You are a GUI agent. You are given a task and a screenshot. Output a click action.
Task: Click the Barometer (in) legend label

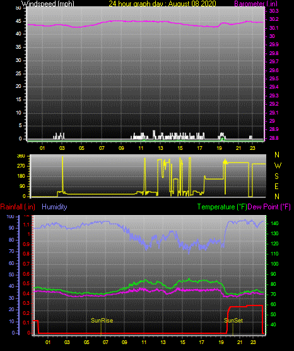pyautogui.click(x=256, y=4)
